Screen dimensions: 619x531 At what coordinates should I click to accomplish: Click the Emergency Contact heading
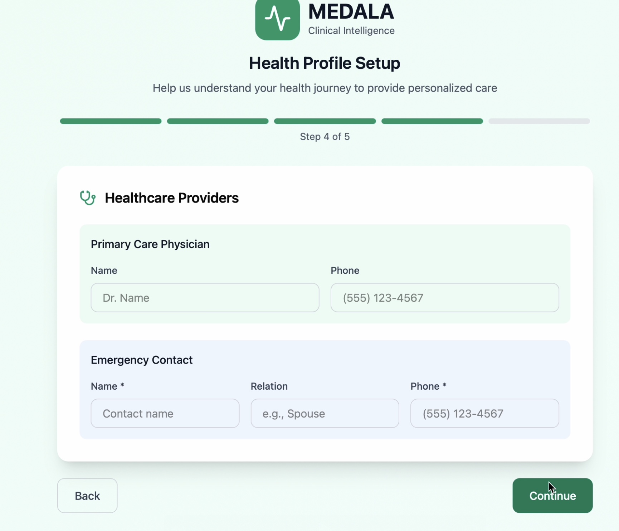[x=142, y=360]
